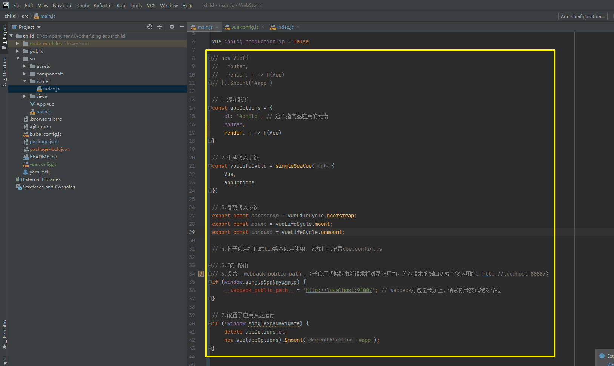Close the index.js editor tab
Screen dimensions: 614x366
coord(298,27)
